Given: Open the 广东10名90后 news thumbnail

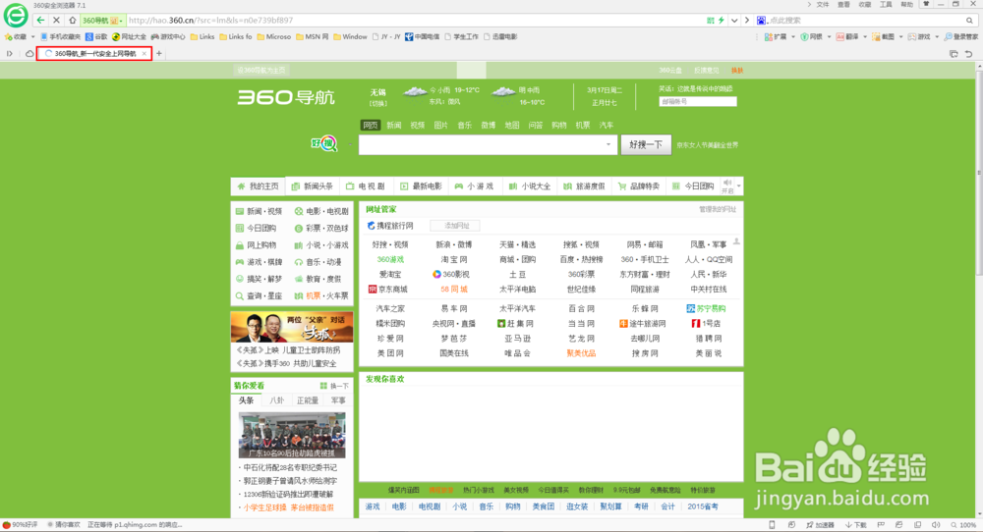Looking at the screenshot, I should tap(292, 435).
